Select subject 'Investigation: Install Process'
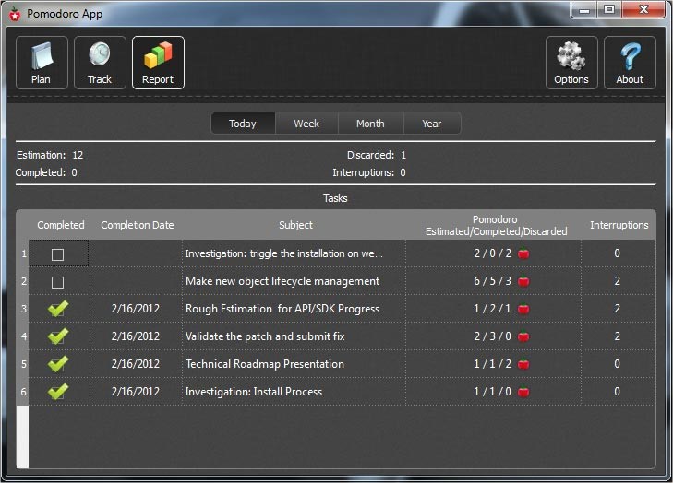This screenshot has height=483, width=673. (254, 392)
